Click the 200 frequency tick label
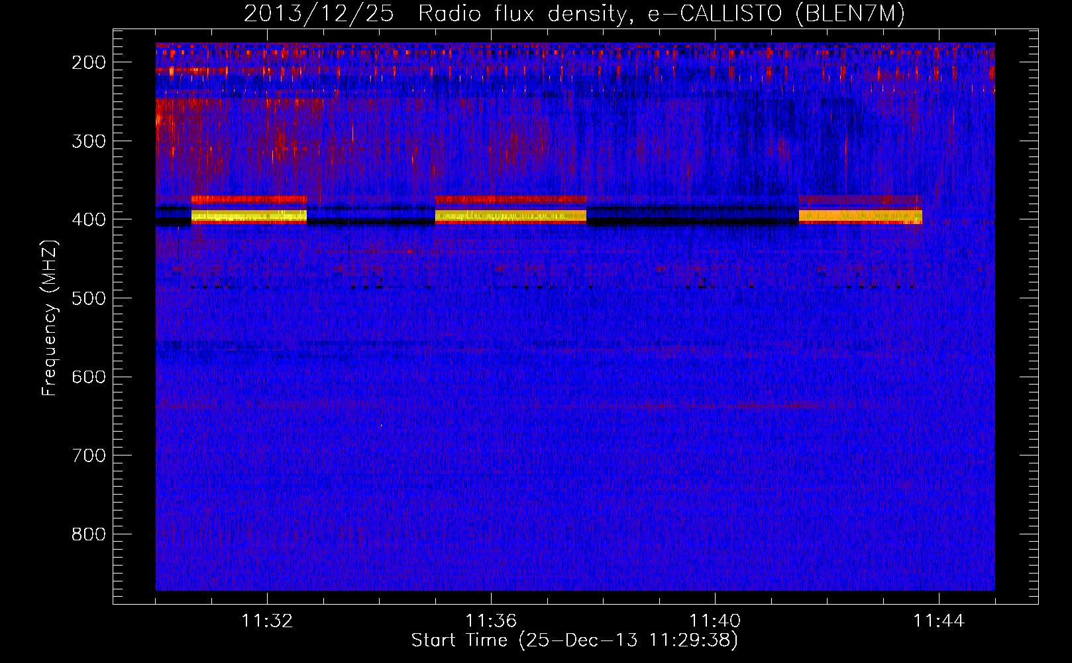The image size is (1072, 663). pyautogui.click(x=89, y=62)
